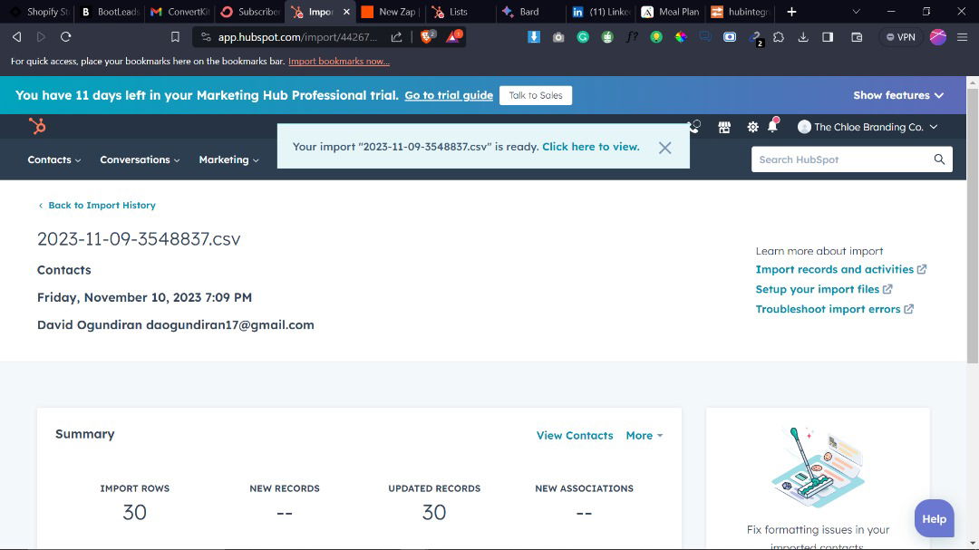
Task: Toggle the browser VPN button
Action: tap(900, 37)
